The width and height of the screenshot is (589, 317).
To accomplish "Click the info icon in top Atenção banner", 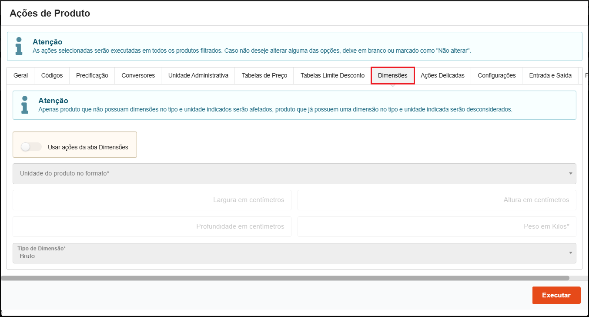I will click(19, 46).
